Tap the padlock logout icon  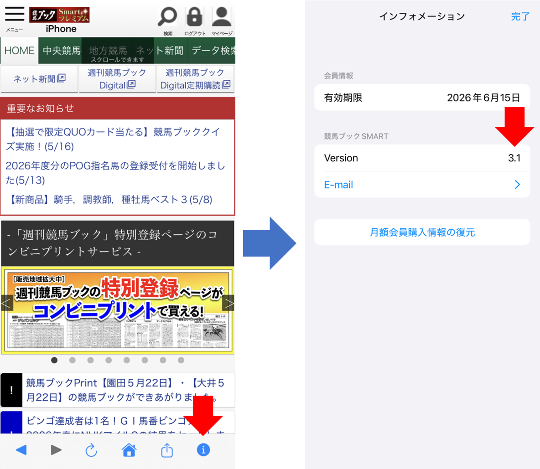pos(194,17)
